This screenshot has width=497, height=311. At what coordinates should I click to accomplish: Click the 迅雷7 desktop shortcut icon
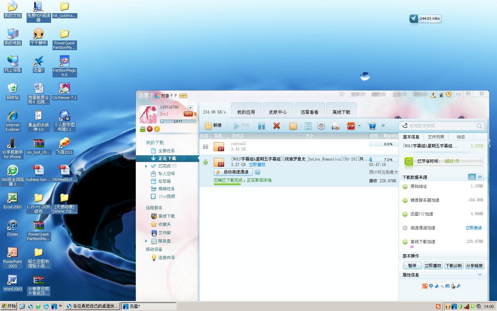[x=38, y=64]
